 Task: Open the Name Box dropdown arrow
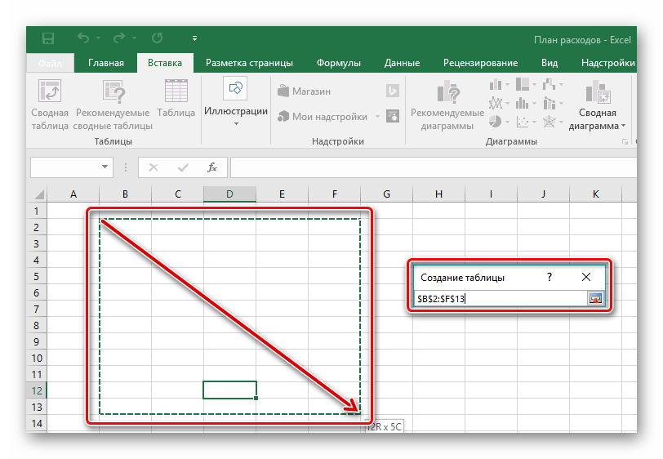tap(105, 167)
